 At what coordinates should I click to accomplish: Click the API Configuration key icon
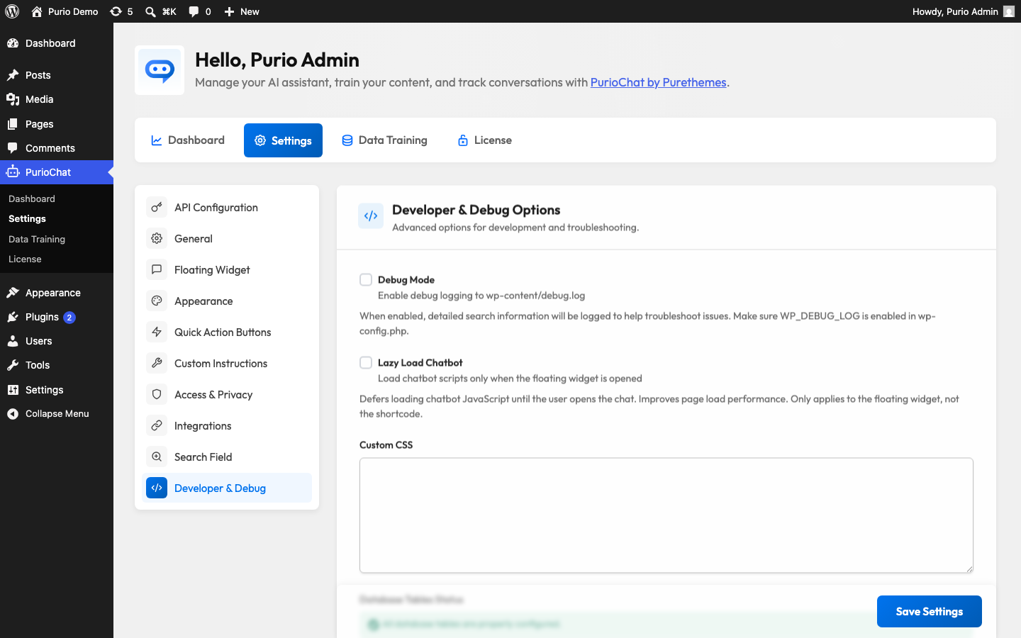pos(157,207)
